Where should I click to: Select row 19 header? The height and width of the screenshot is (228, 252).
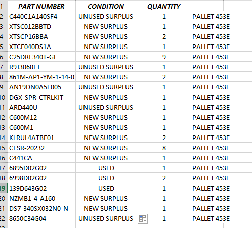click(4, 188)
